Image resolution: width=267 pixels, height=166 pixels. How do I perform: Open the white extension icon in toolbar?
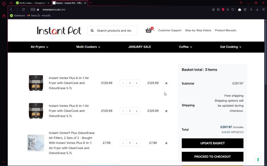pos(239,10)
